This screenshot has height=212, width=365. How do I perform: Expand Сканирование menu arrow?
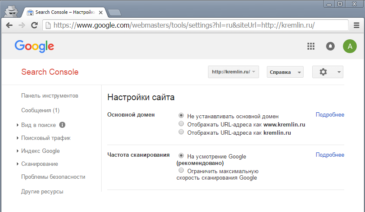(x=18, y=164)
